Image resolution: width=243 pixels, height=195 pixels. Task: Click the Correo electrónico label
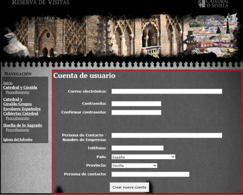tap(87, 91)
